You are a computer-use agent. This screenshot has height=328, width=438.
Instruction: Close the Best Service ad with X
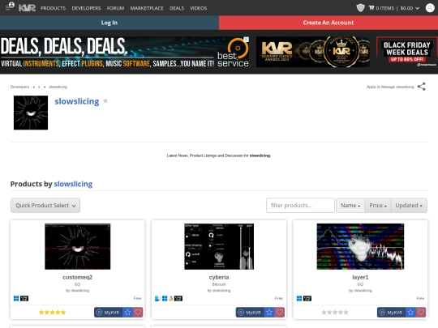[x=247, y=40]
